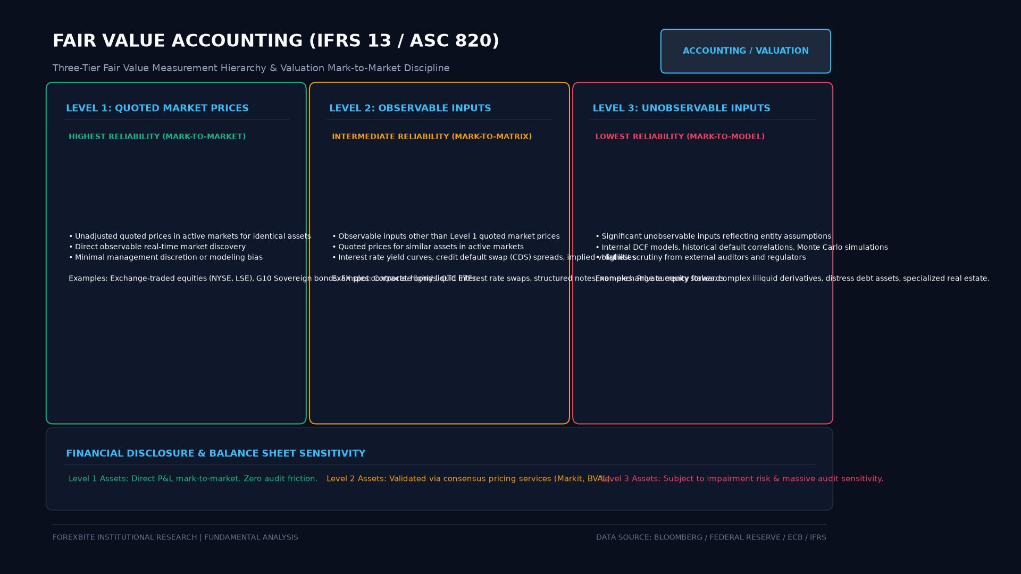Click Minimal management discretion bullet

click(x=165, y=257)
